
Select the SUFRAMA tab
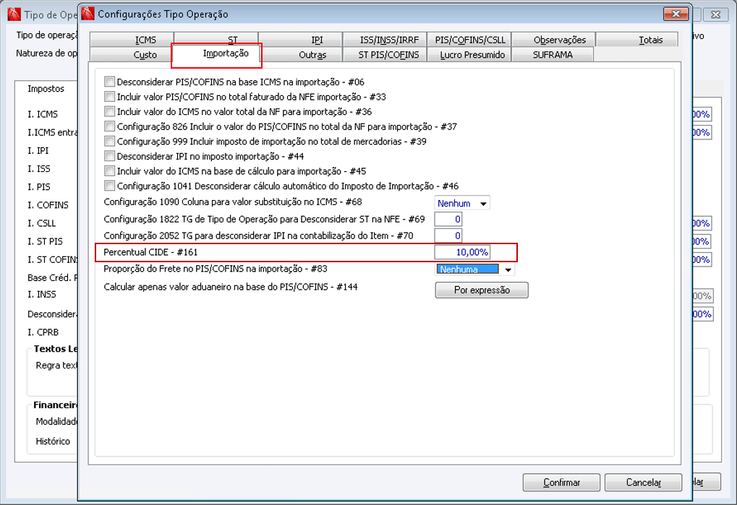pyautogui.click(x=553, y=54)
